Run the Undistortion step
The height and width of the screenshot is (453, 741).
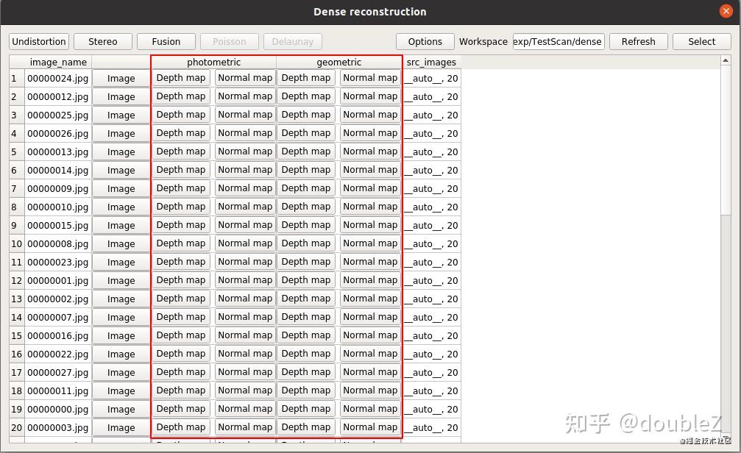(x=38, y=41)
